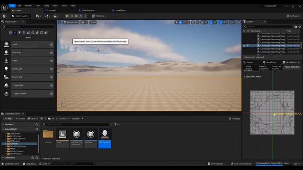
Task: Toggle Show Cell Coords option
Action: pos(276,68)
